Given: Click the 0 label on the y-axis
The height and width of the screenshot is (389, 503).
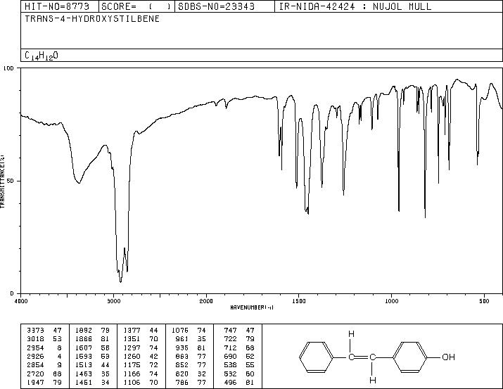Looking at the screenshot, I should point(12,293).
